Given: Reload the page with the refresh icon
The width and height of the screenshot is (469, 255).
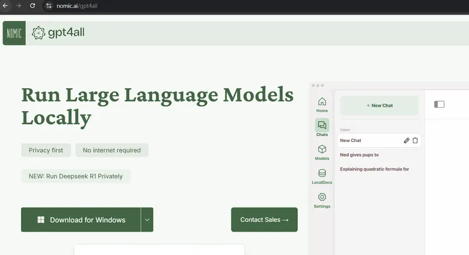Looking at the screenshot, I should tap(32, 6).
